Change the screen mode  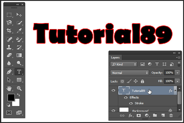(x=19, y=113)
